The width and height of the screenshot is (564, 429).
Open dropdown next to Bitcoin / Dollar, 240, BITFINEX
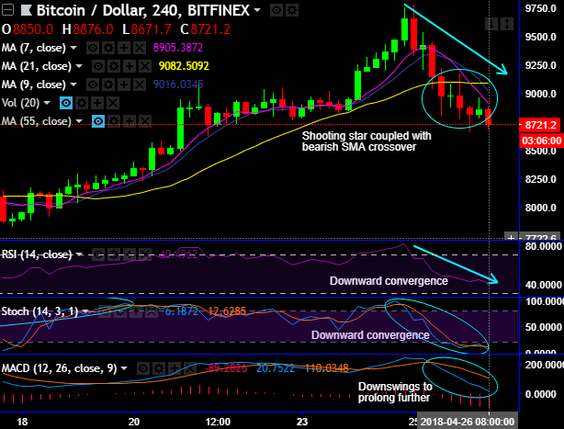point(257,10)
